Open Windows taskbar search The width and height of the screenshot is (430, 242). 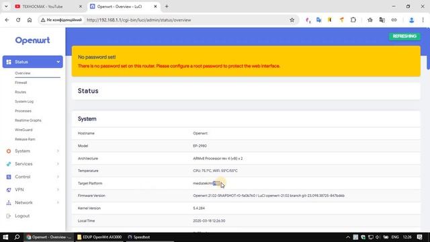[x=17, y=237]
